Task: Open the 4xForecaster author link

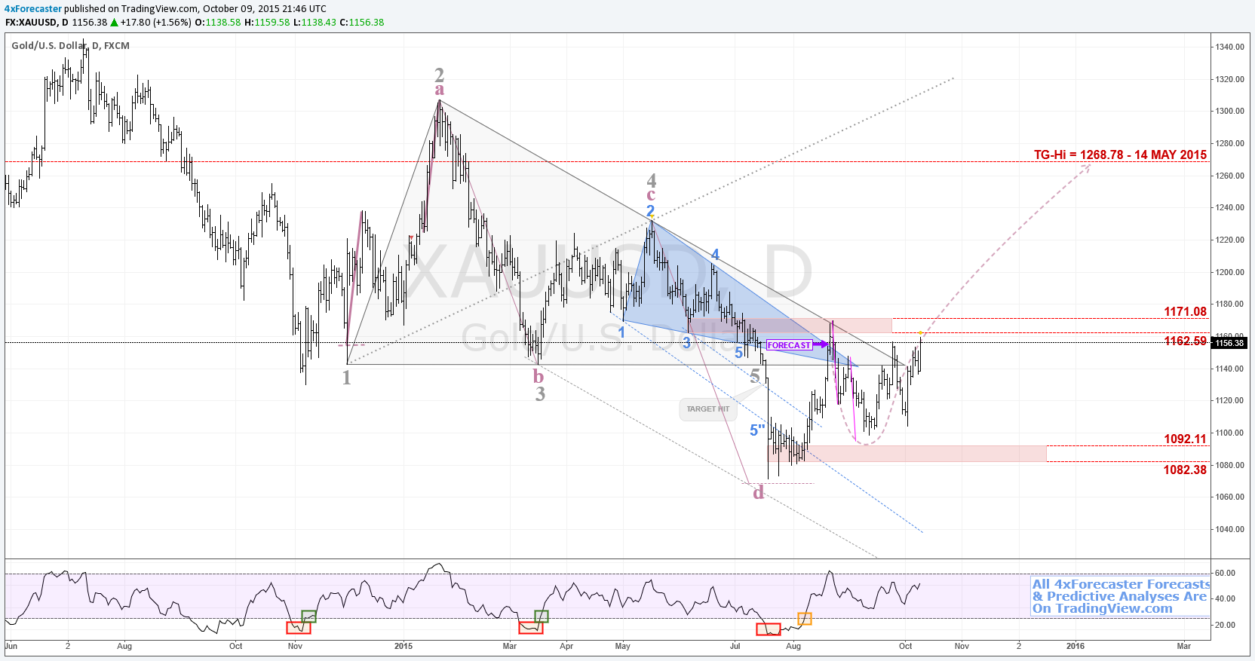Action: 33,9
